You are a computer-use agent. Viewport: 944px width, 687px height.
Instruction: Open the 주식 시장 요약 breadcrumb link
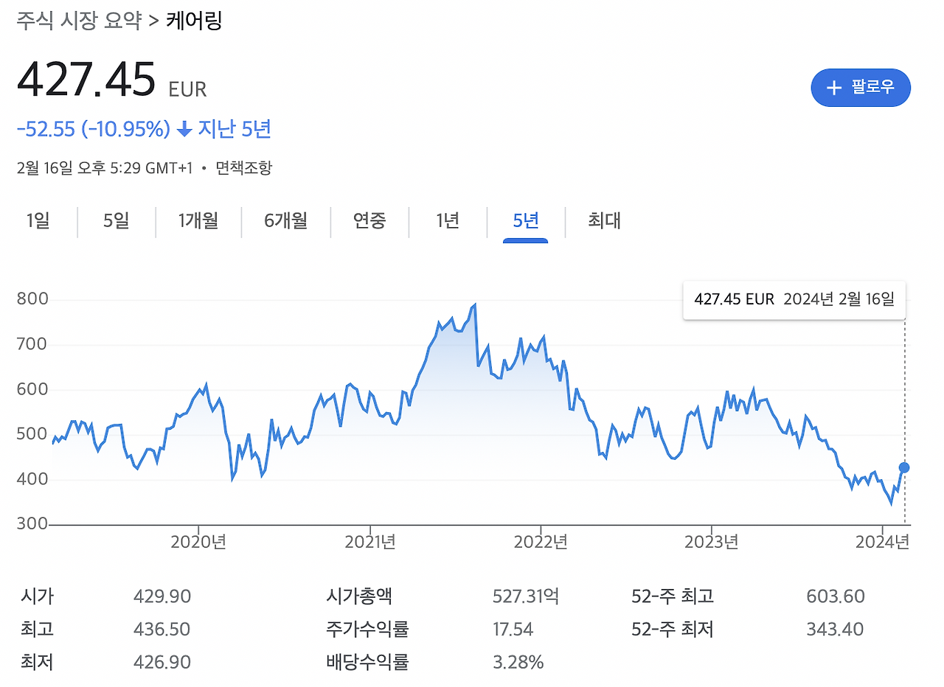pos(78,21)
